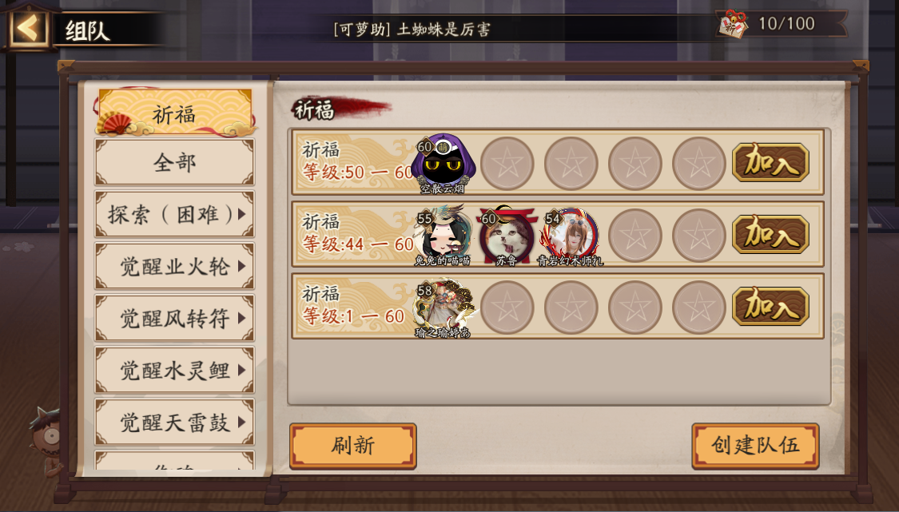Select the fourth star slot in the second team
Image resolution: width=899 pixels, height=512 pixels.
tap(634, 235)
